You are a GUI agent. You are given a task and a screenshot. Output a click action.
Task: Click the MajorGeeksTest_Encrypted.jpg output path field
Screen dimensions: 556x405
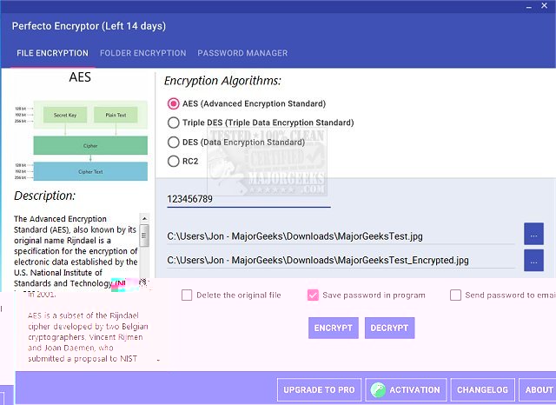click(341, 261)
